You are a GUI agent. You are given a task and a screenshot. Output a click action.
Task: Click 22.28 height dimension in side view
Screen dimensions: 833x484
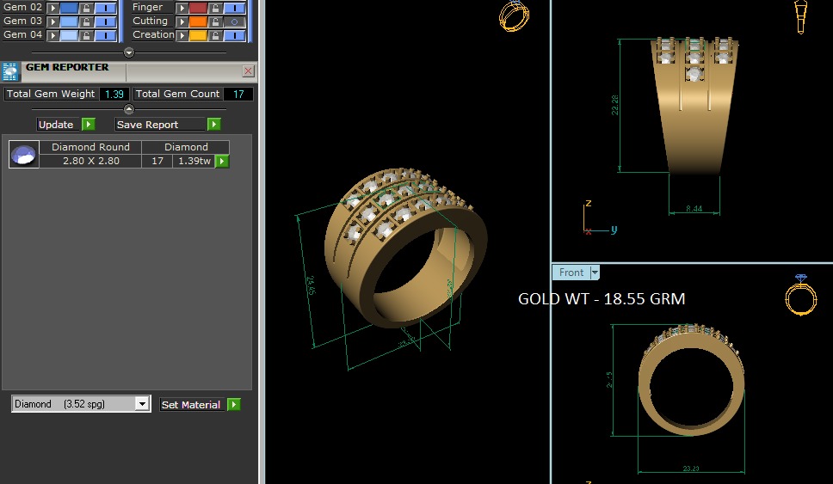[615, 105]
